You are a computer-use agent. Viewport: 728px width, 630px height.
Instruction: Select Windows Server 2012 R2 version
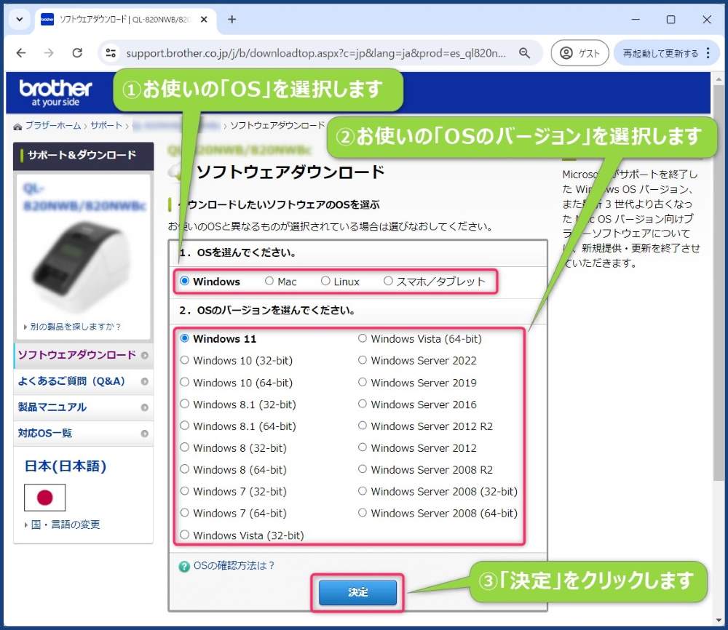[362, 426]
